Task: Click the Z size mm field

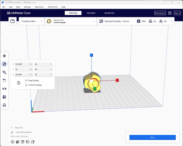Action: click(x=24, y=75)
